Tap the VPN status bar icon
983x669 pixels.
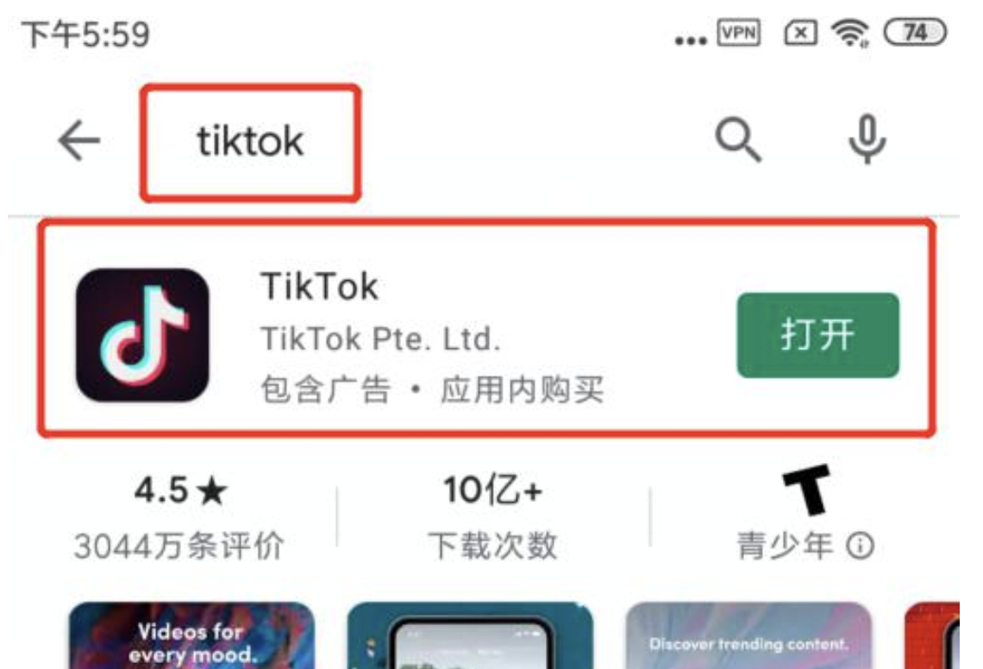click(x=739, y=33)
